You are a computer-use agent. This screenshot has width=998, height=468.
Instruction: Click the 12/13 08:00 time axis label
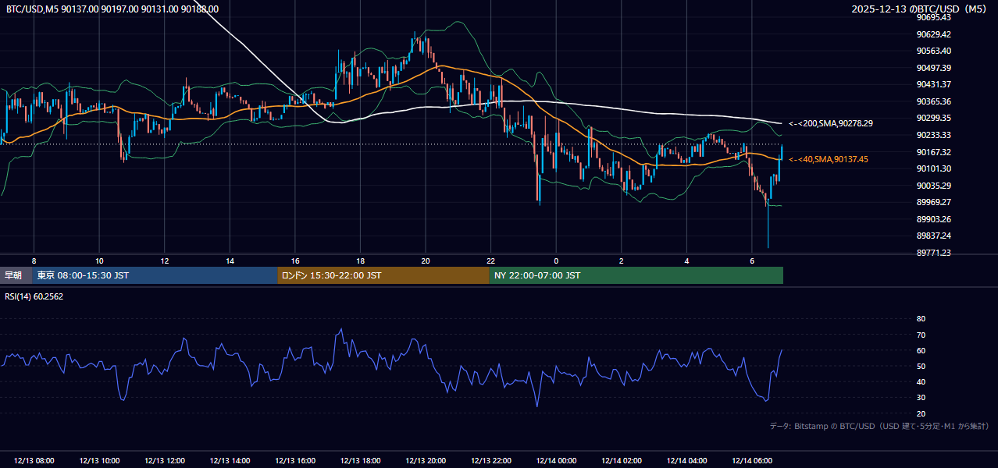point(34,461)
